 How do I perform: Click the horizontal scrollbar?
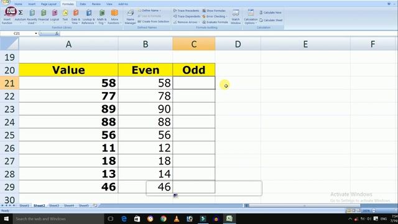[305, 205]
